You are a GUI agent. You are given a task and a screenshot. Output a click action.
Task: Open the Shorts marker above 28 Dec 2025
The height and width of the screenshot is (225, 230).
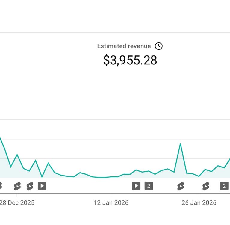tap(17, 186)
